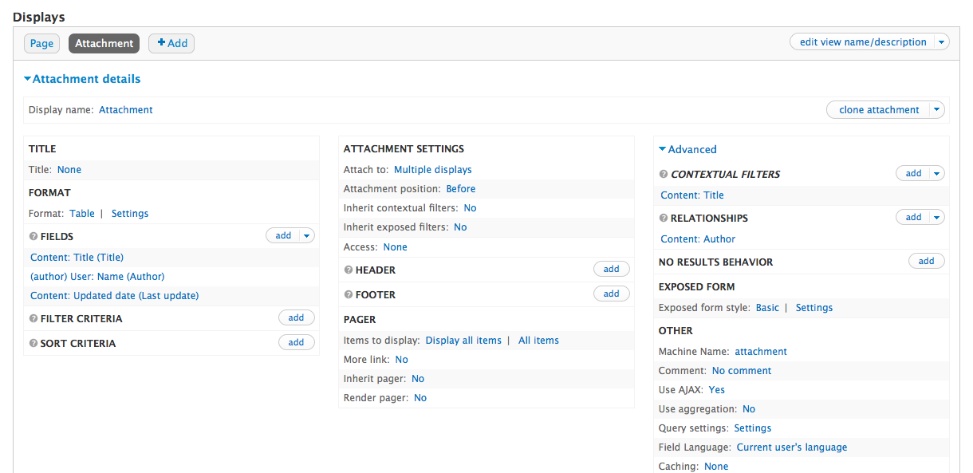Image resolution: width=973 pixels, height=473 pixels.
Task: Add a new filter criteria
Action: click(x=296, y=318)
